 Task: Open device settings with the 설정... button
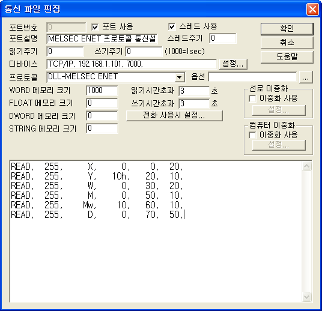pos(233,64)
